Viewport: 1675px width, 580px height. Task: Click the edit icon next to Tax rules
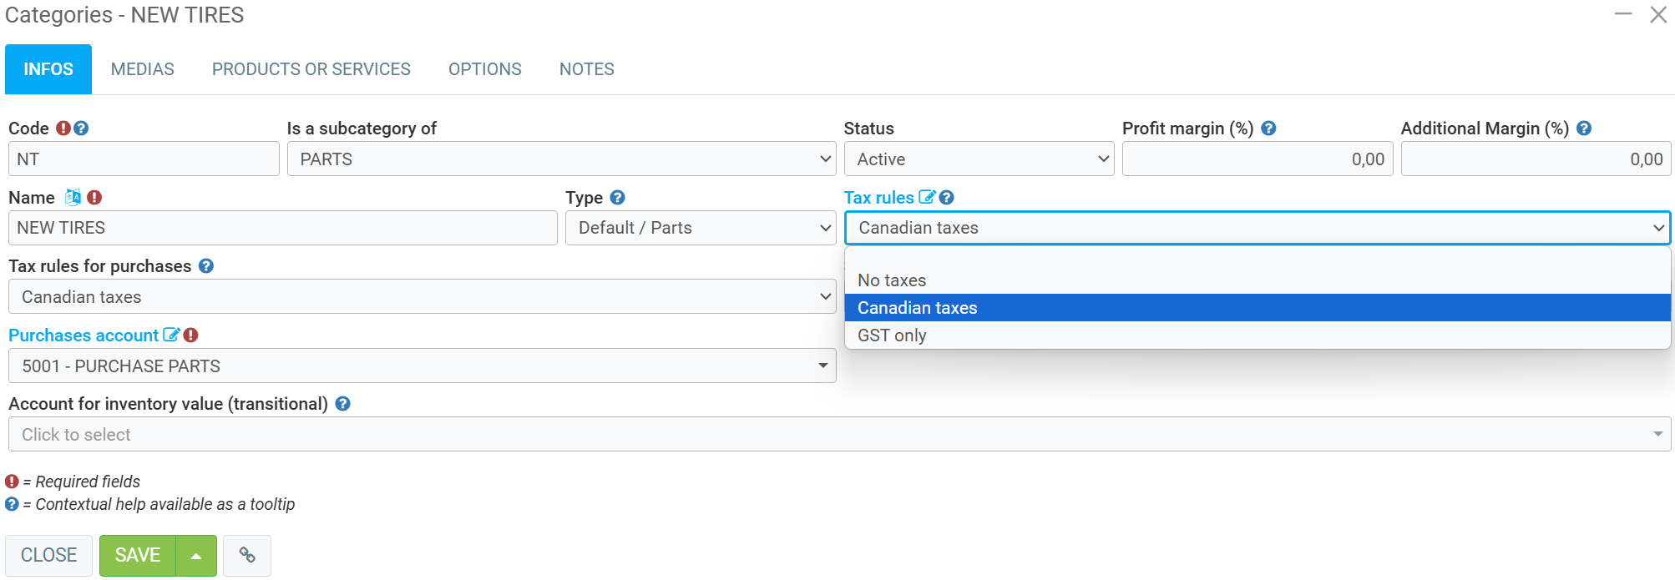click(x=927, y=198)
